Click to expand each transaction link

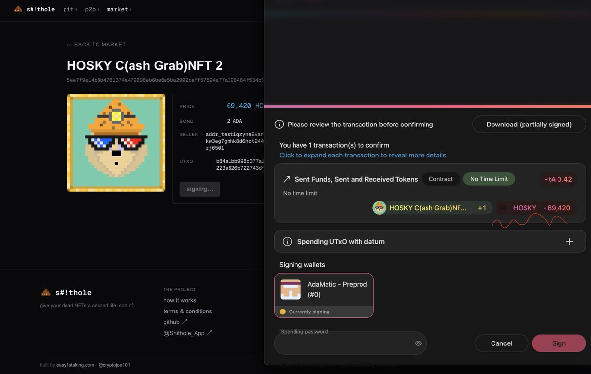pyautogui.click(x=362, y=155)
